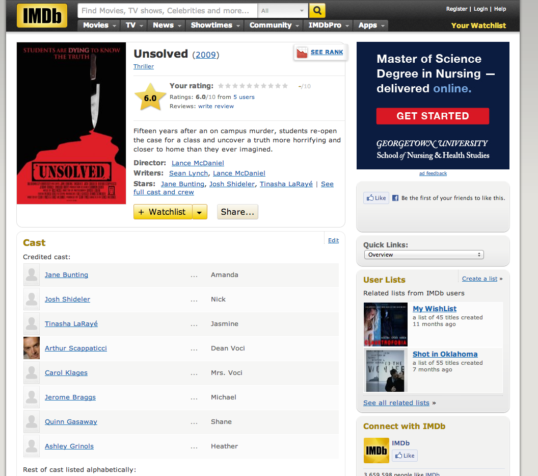Click Get Started on the Georgetown ad
This screenshot has width=538, height=476.
[433, 116]
